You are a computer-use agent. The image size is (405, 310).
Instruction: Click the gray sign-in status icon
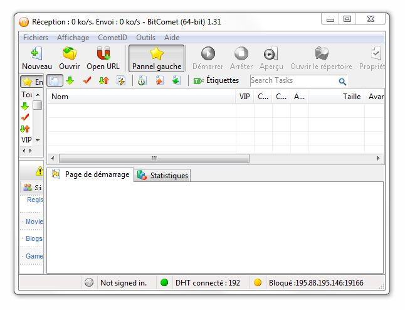(x=89, y=282)
